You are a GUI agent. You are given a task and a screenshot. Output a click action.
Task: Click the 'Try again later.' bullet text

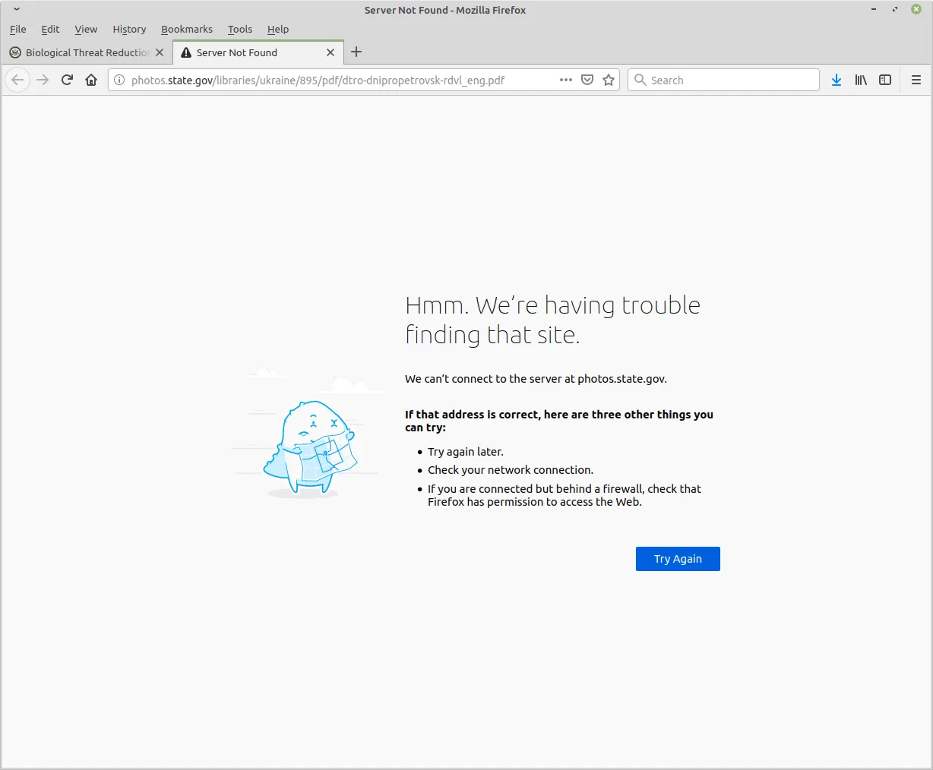466,452
